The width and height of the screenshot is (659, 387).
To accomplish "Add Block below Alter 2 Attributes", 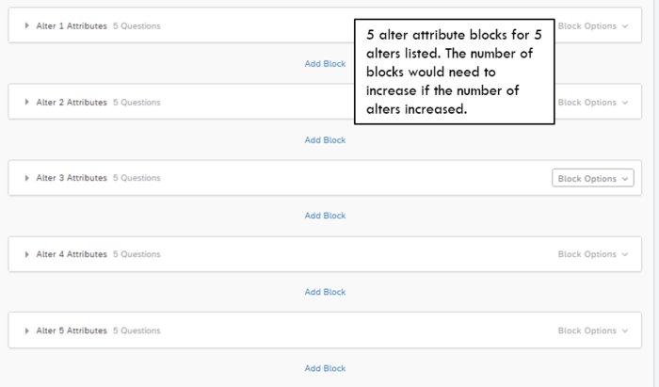I will click(325, 140).
